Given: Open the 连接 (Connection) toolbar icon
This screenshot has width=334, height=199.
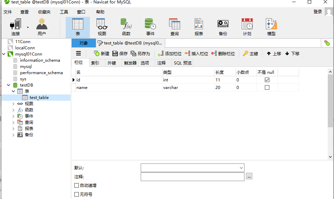Looking at the screenshot, I should (15, 27).
